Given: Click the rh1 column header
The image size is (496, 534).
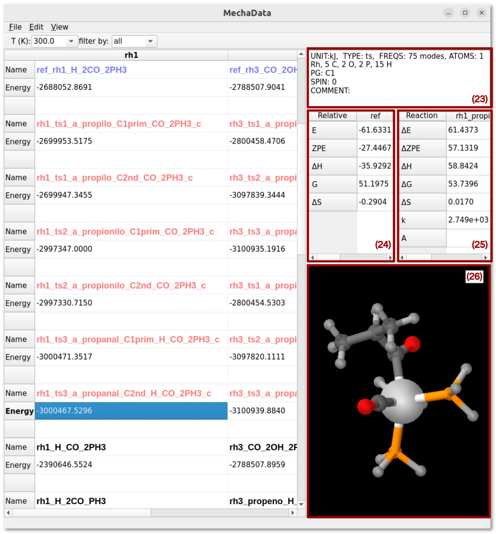Looking at the screenshot, I should pos(131,55).
